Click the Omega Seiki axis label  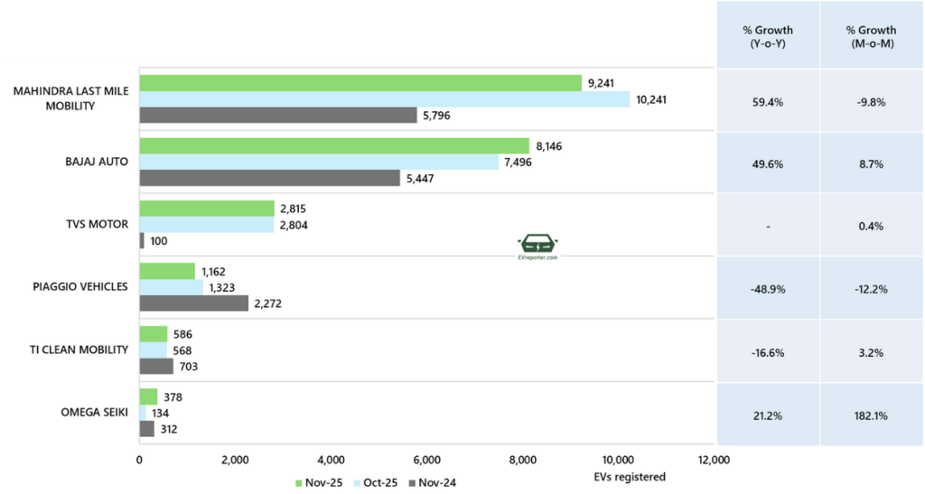coord(94,413)
